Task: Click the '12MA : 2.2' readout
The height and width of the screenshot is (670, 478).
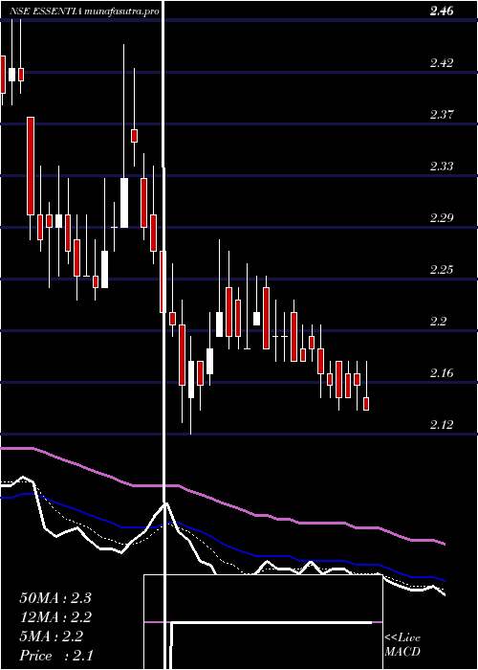Action: click(x=55, y=617)
